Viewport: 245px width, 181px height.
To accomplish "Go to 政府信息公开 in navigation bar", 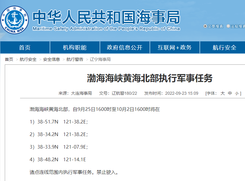I will coord(124,48).
